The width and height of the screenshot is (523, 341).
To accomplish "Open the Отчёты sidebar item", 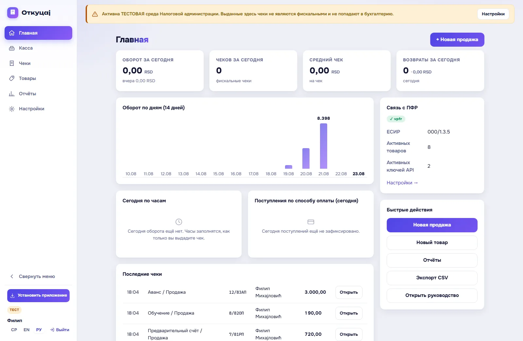I will (38, 94).
